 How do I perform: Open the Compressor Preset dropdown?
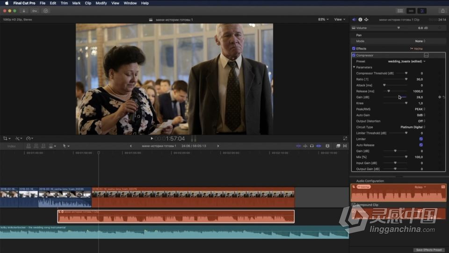pos(406,61)
